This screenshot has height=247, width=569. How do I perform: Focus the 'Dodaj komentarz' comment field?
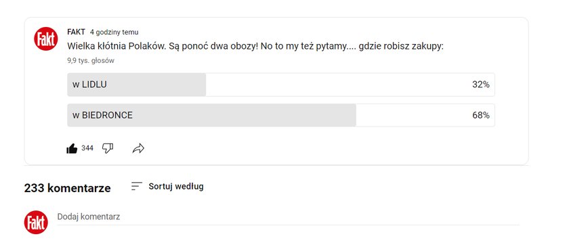point(288,217)
